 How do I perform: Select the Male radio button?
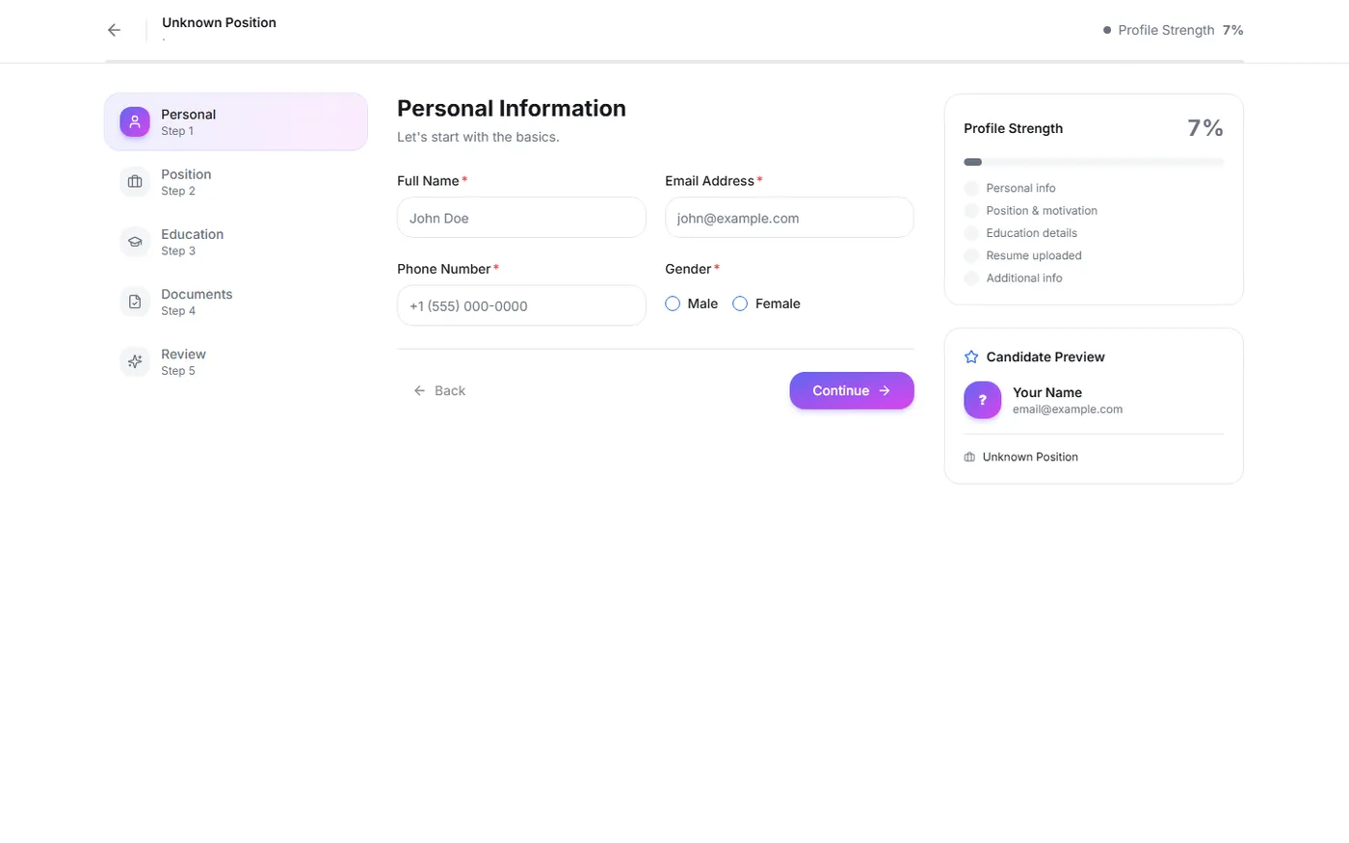[x=673, y=303]
